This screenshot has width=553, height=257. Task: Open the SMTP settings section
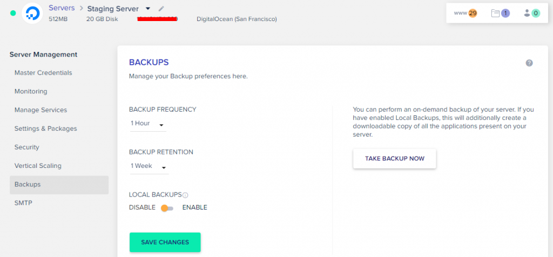22,203
